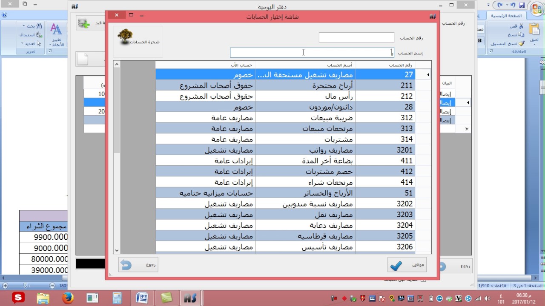Open the الحافظة clipboard dialog launcher
The height and width of the screenshot is (306, 545).
coord(491,51)
